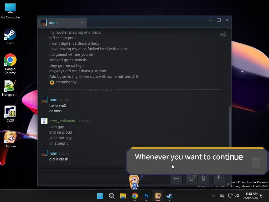Expand the hidden system tray icons
269x202 pixels.
214,196
